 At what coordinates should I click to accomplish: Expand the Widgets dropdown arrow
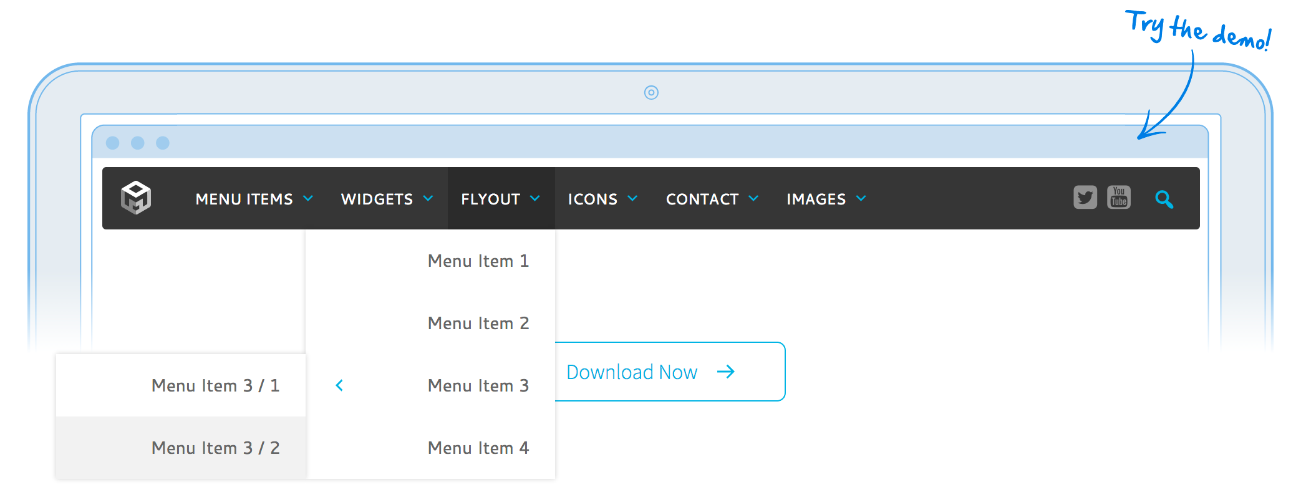pyautogui.click(x=428, y=198)
